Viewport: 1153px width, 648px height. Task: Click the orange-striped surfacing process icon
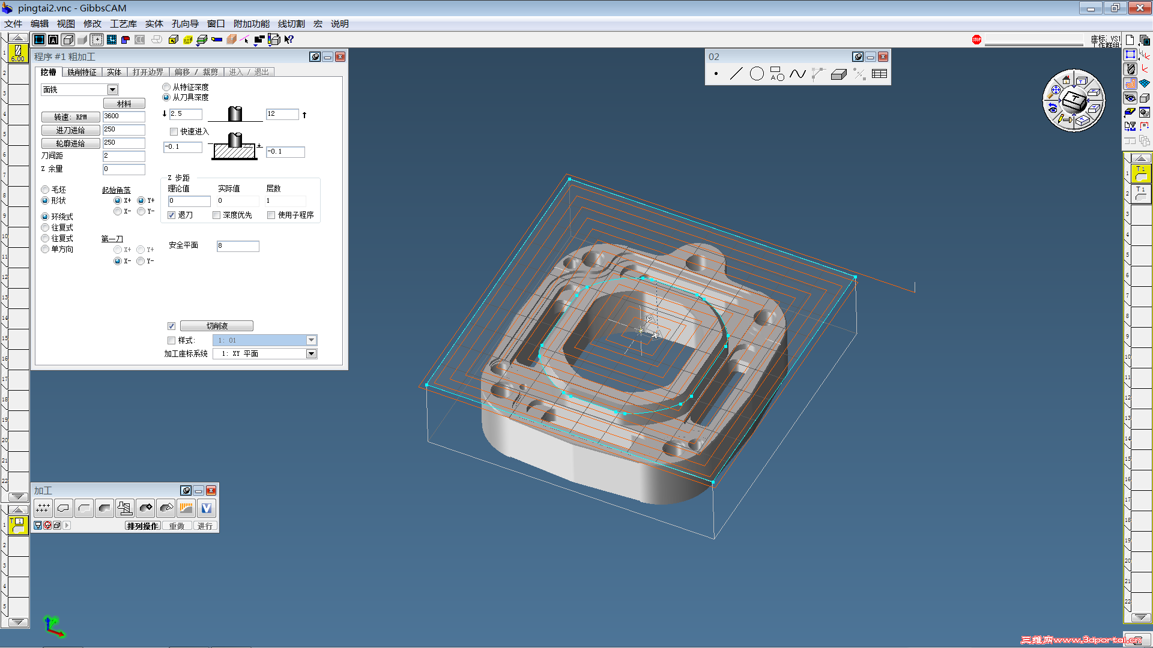pos(186,508)
